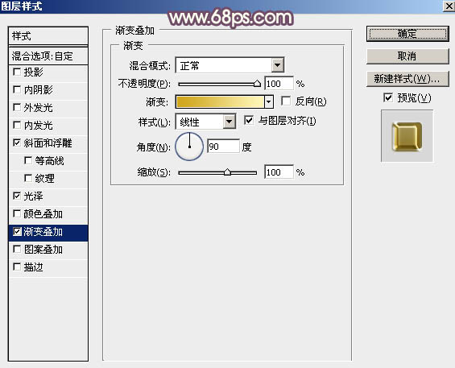
Task: Expand the 样式 线性 dropdown
Action: 229,122
